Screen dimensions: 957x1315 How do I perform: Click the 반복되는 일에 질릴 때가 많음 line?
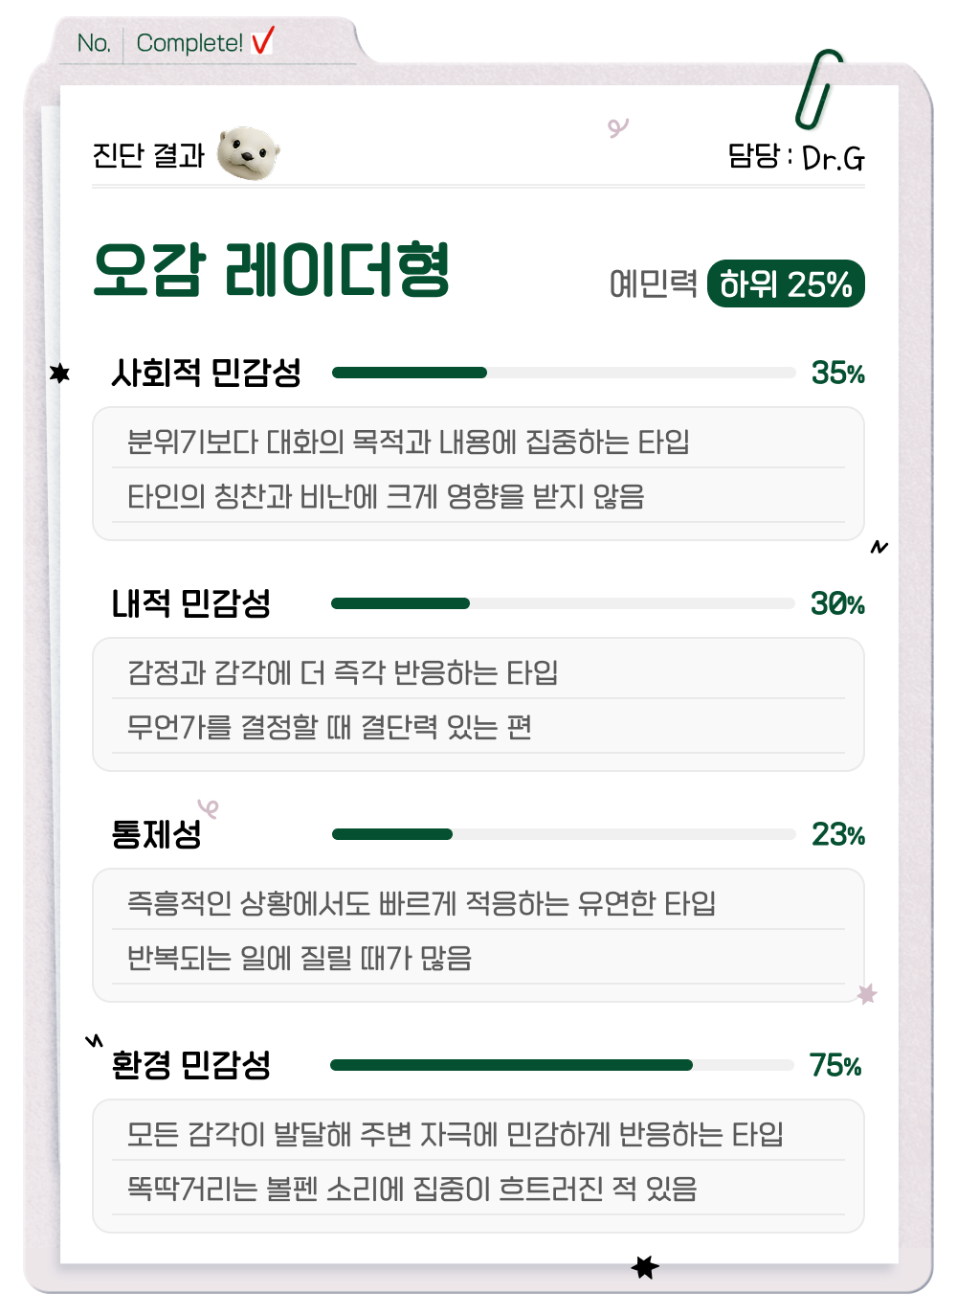[x=300, y=958]
